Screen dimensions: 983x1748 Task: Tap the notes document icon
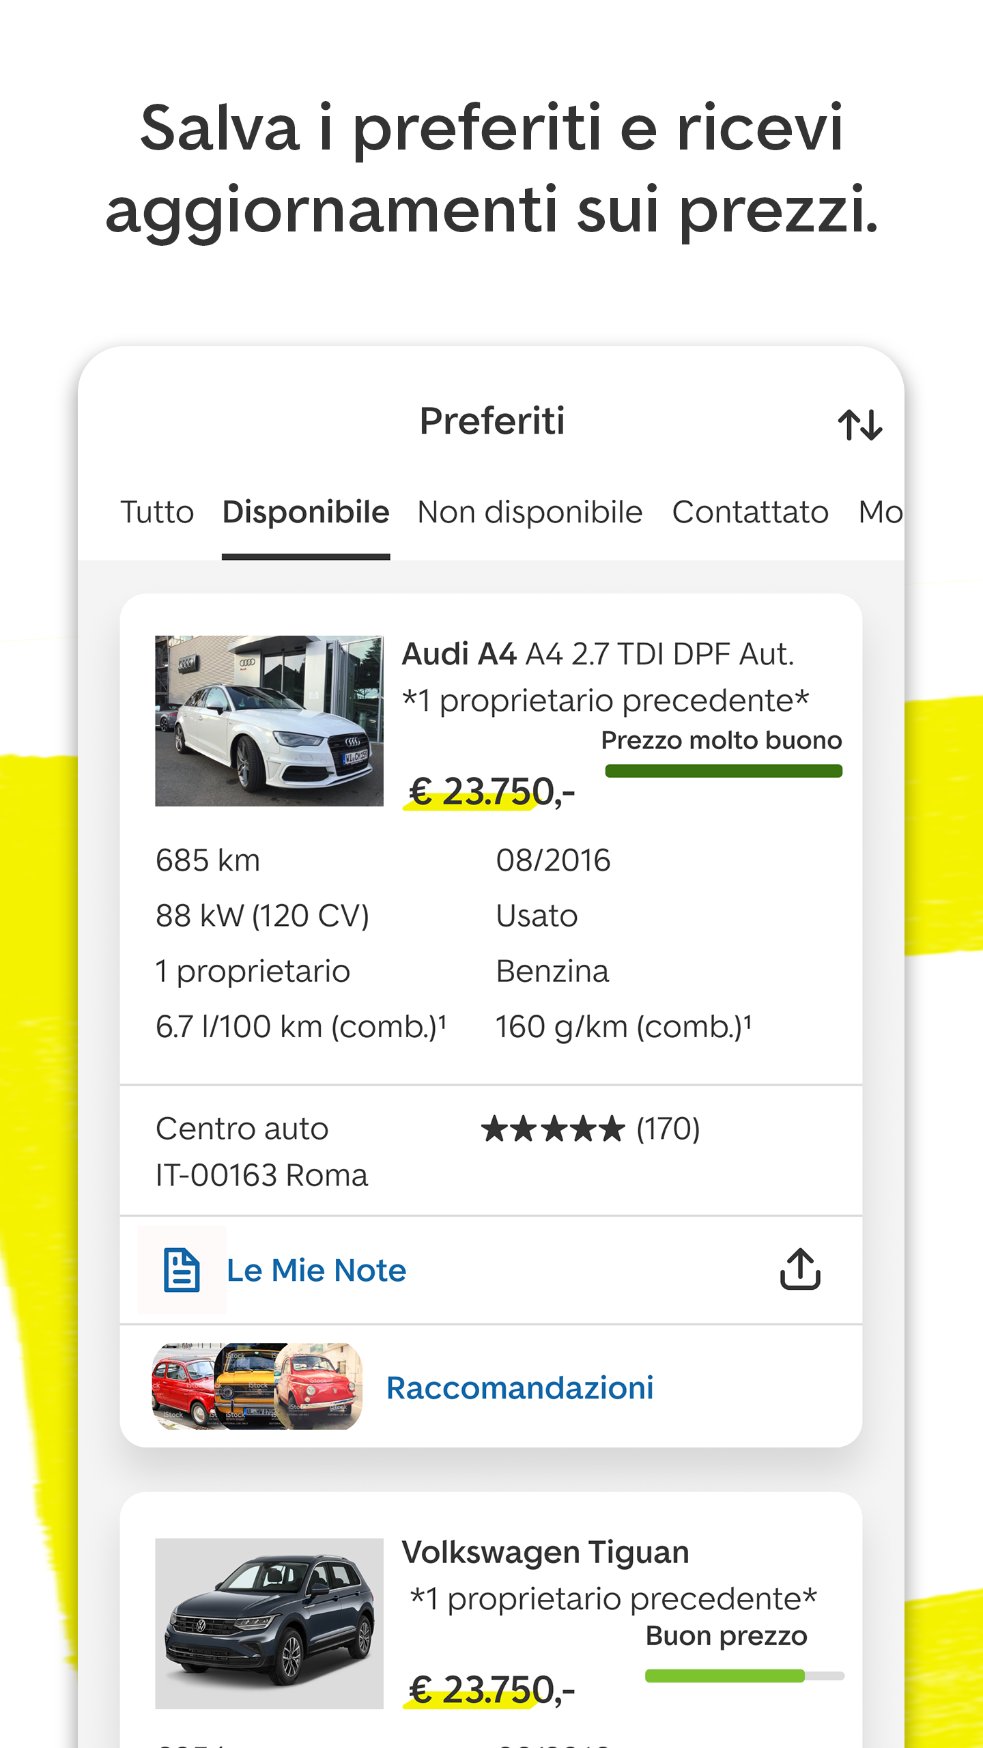182,1270
